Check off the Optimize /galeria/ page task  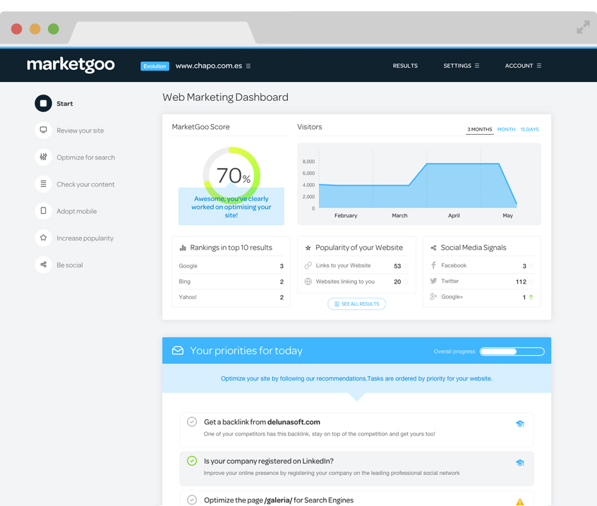point(192,500)
